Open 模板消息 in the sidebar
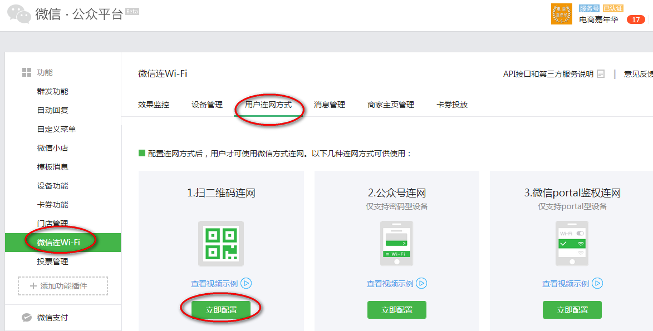Screen dimensions: 653x331 (52, 167)
